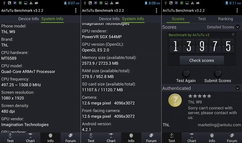
Task: Click the 279.5 / 952.8 MB RAM value
Action: tap(98, 77)
